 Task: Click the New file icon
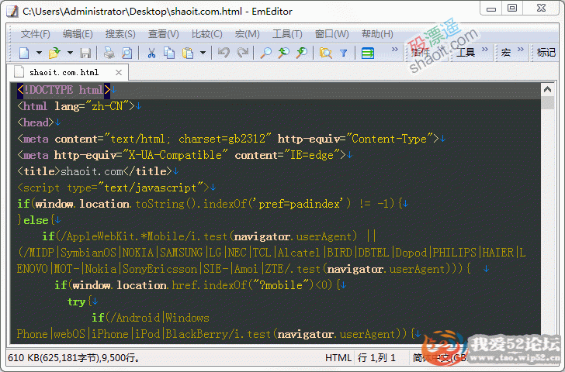(x=24, y=53)
